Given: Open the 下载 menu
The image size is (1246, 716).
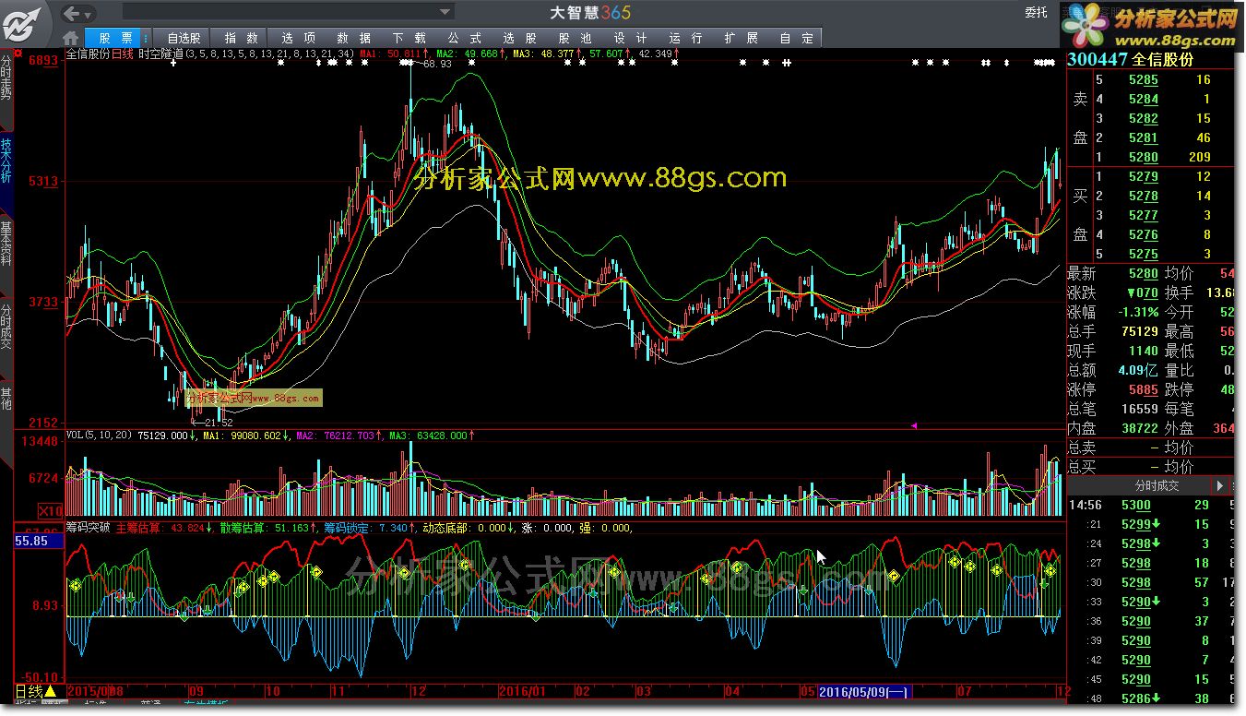Looking at the screenshot, I should pyautogui.click(x=409, y=38).
